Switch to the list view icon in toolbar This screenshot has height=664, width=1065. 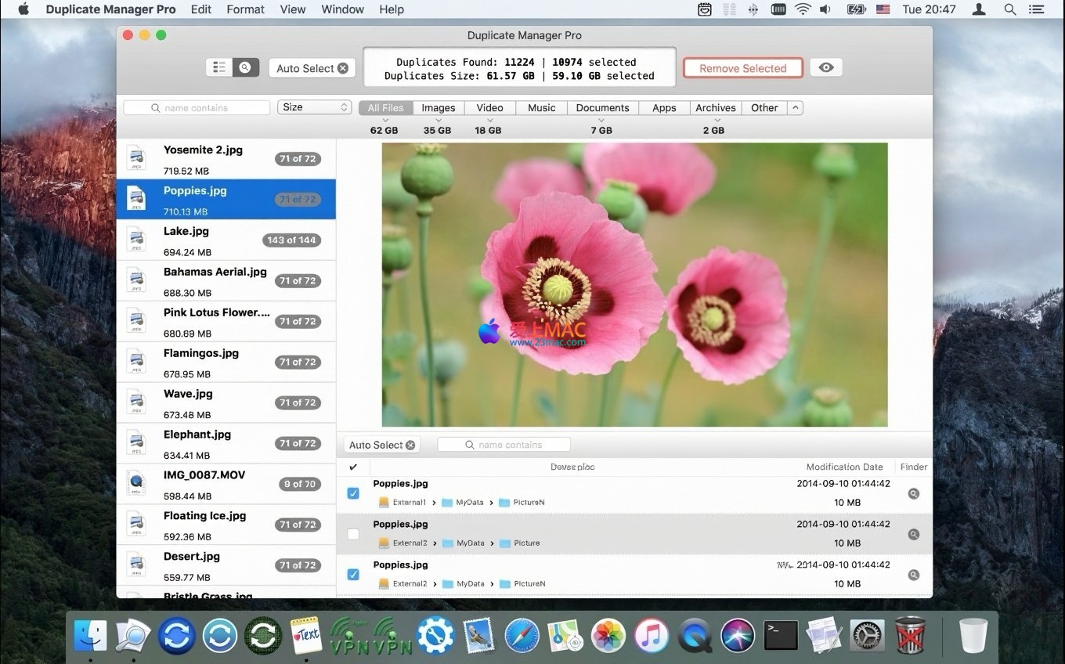click(x=219, y=68)
